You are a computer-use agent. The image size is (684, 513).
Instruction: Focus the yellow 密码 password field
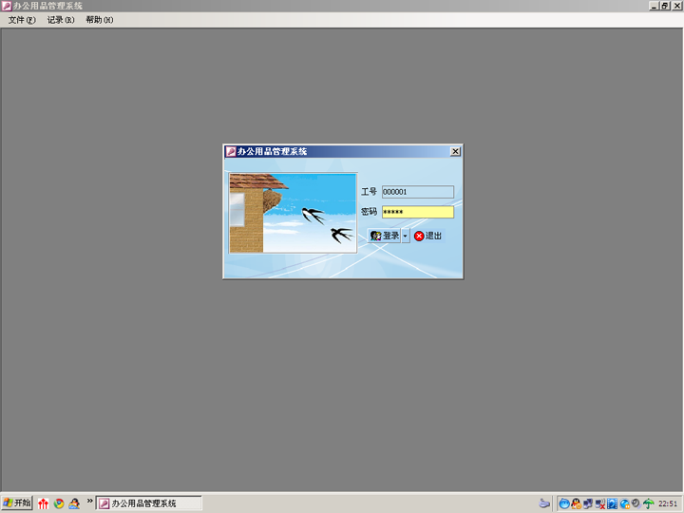[x=417, y=212]
